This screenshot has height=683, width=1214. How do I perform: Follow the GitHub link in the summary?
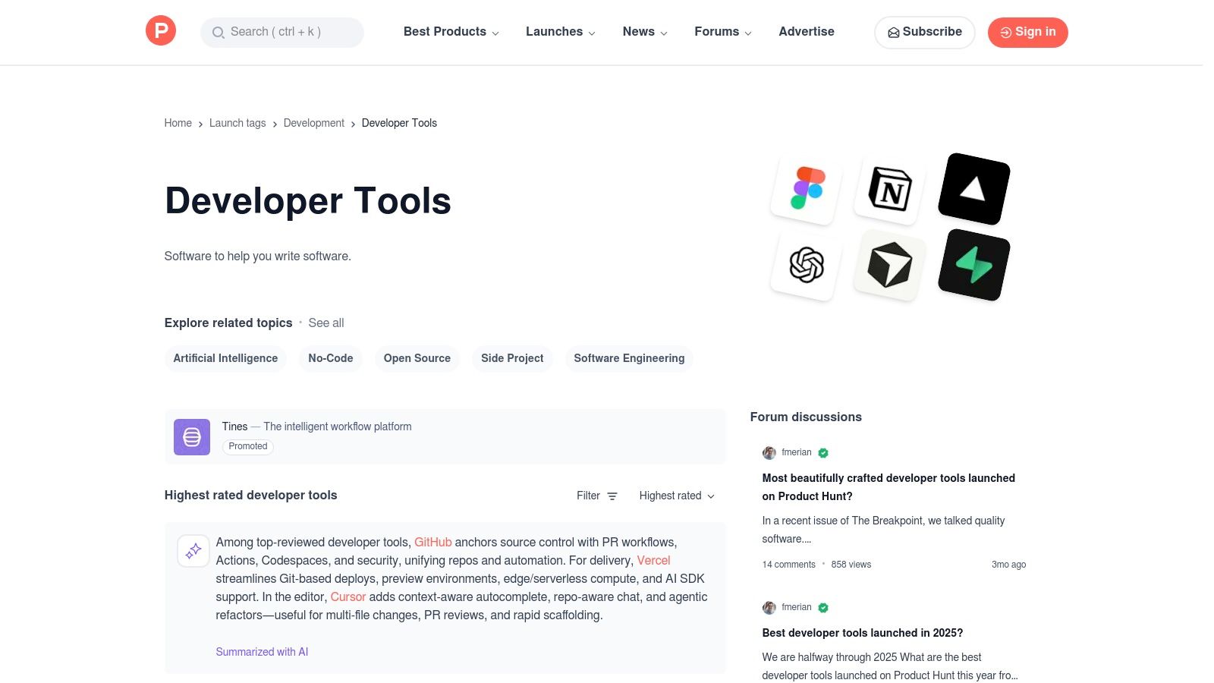pos(432,542)
